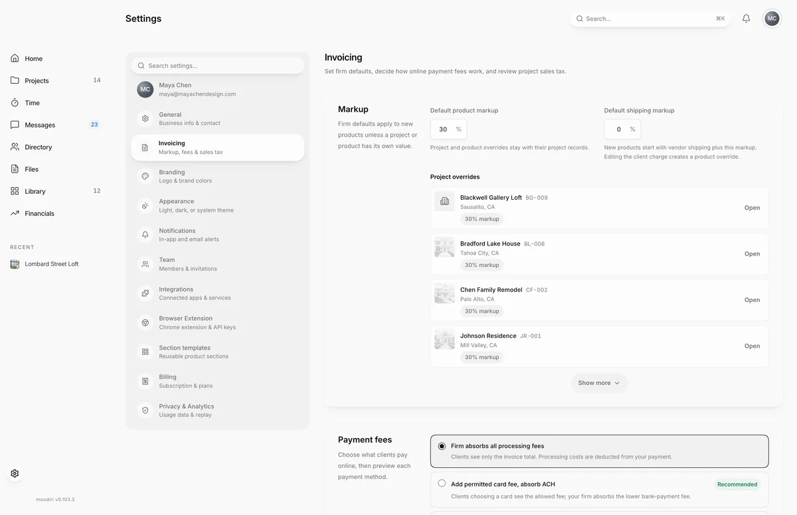Click the Invoicing document icon

click(x=145, y=147)
